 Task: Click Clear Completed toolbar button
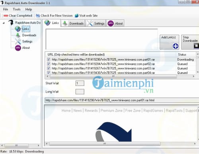(x=18, y=16)
